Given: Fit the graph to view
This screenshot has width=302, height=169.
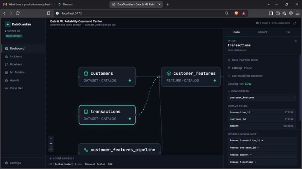Looking at the screenshot, I should tap(51, 149).
